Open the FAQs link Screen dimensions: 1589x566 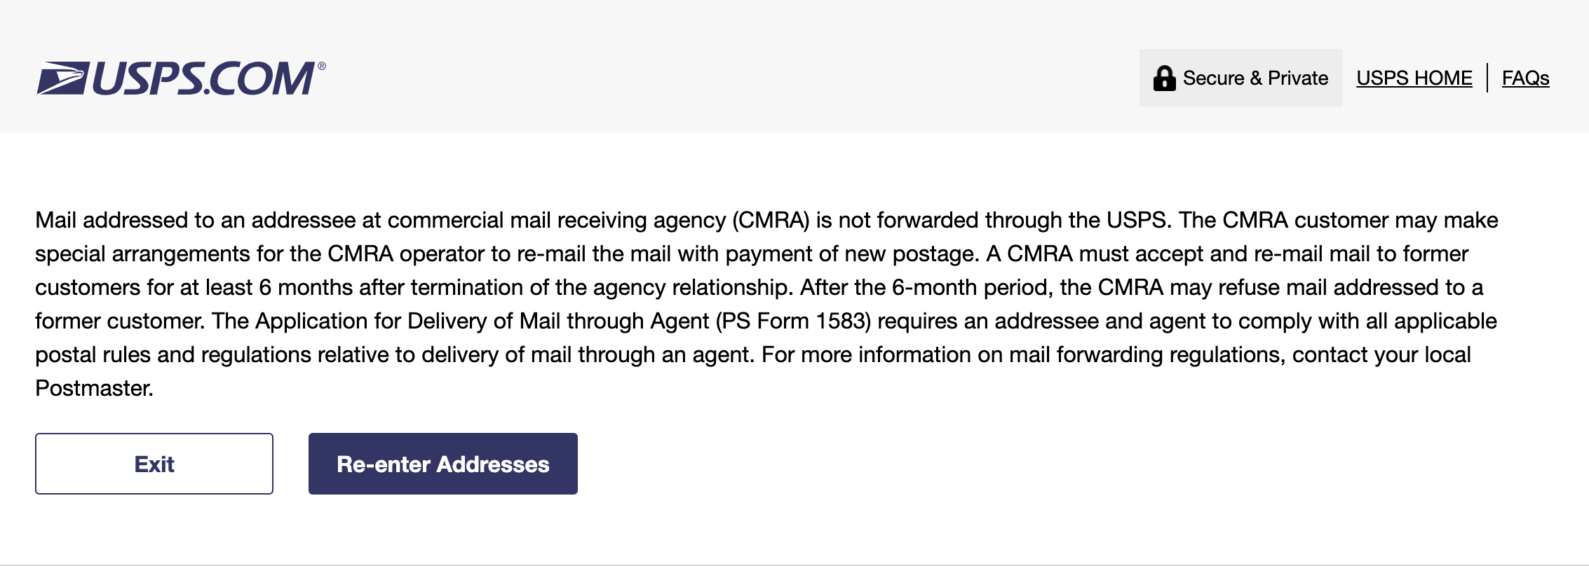tap(1526, 78)
